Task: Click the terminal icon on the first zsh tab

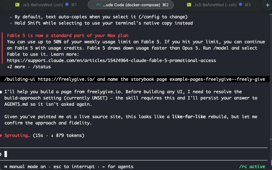Action: point(17,5)
